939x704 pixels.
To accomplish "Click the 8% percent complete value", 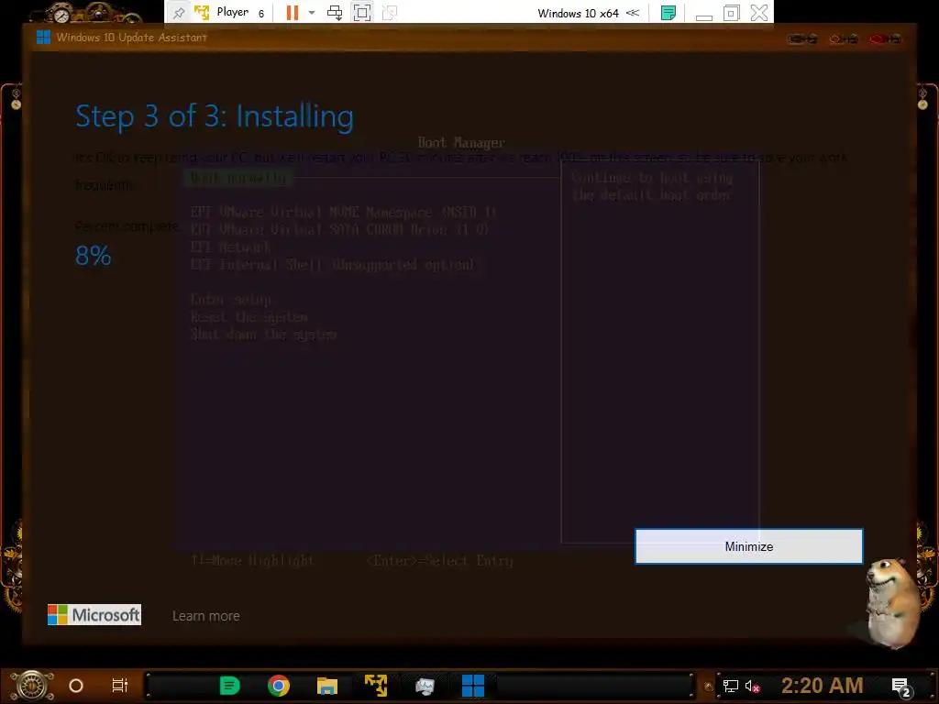I will (x=94, y=256).
